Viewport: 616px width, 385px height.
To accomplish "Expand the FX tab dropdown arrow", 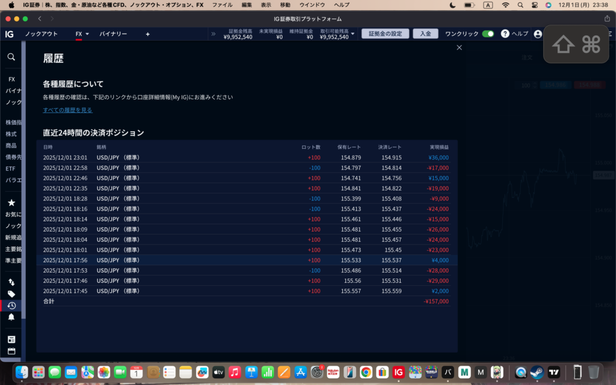I will click(87, 34).
